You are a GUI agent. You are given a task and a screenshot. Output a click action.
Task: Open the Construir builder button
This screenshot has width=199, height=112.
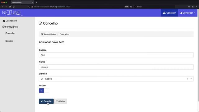pyautogui.click(x=169, y=13)
